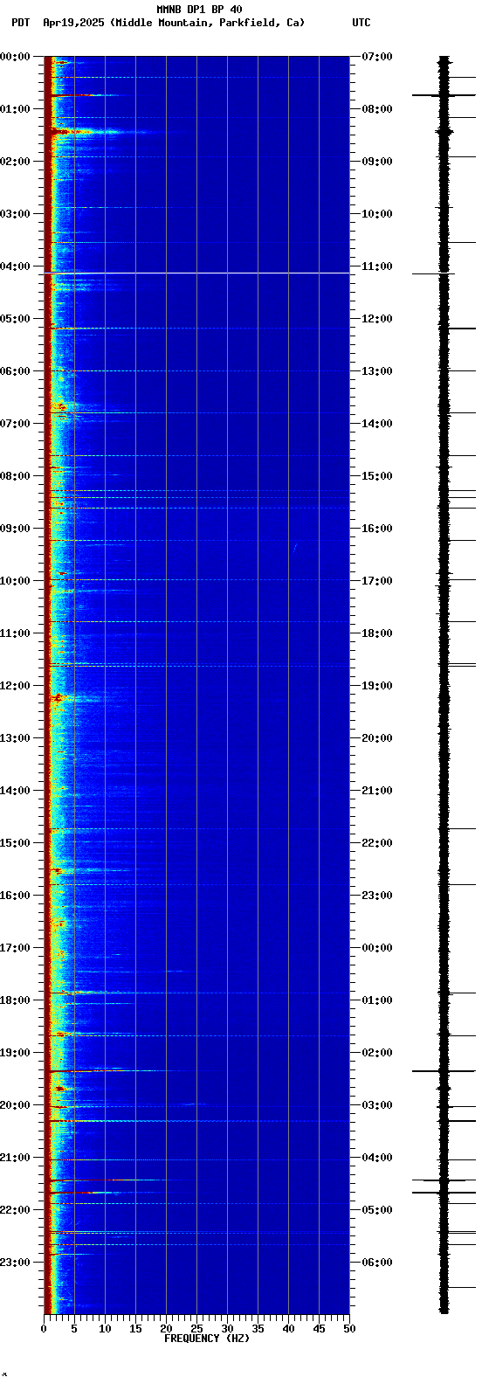This screenshot has width=482, height=1384.
Task: Click the PDT time label 15:00
Action: [x=15, y=843]
